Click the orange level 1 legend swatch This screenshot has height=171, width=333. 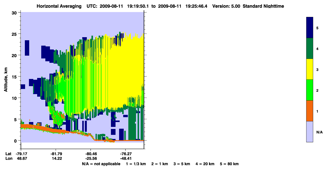[310, 111]
